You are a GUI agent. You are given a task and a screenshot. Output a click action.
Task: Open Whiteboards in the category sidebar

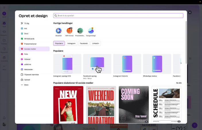point(29,39)
